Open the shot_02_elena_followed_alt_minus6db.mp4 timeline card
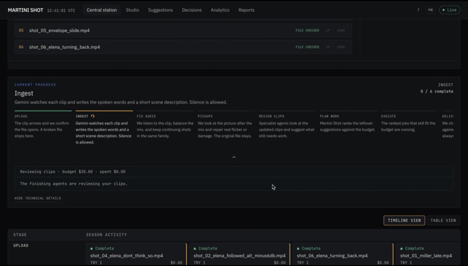468x266 pixels. click(239, 254)
